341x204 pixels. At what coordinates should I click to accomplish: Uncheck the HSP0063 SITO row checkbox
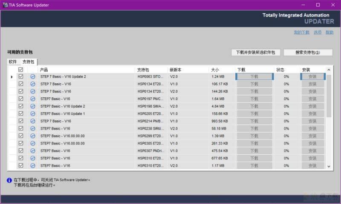tap(21, 76)
